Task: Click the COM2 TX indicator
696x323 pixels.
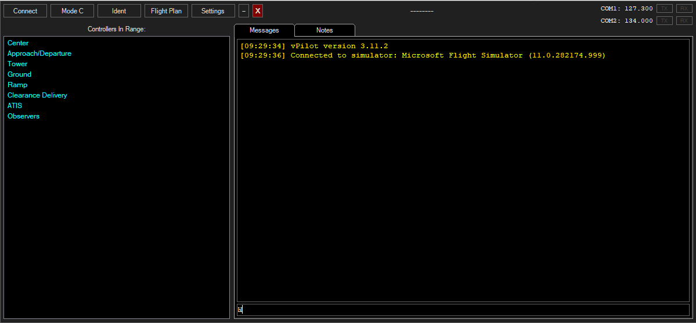Action: click(664, 21)
